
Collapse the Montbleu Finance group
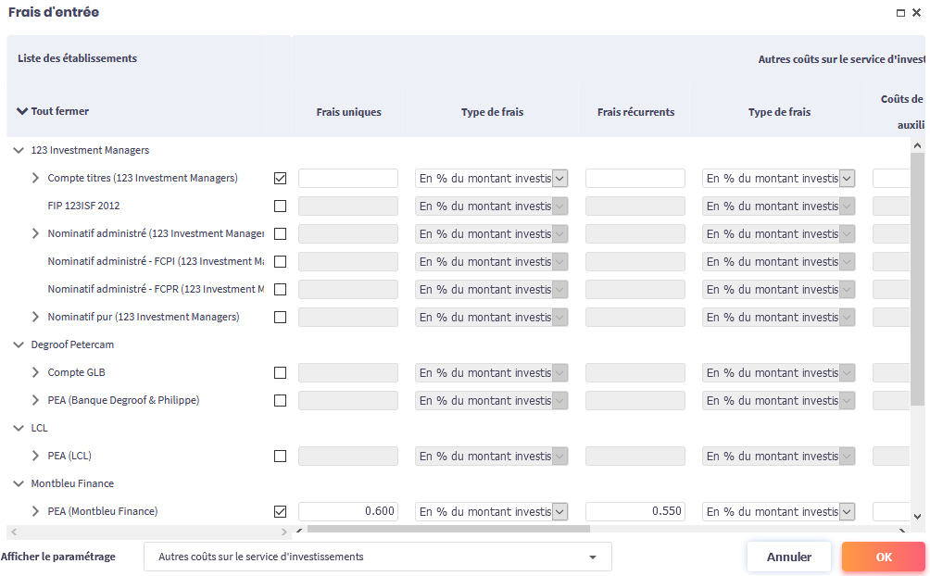coord(19,483)
